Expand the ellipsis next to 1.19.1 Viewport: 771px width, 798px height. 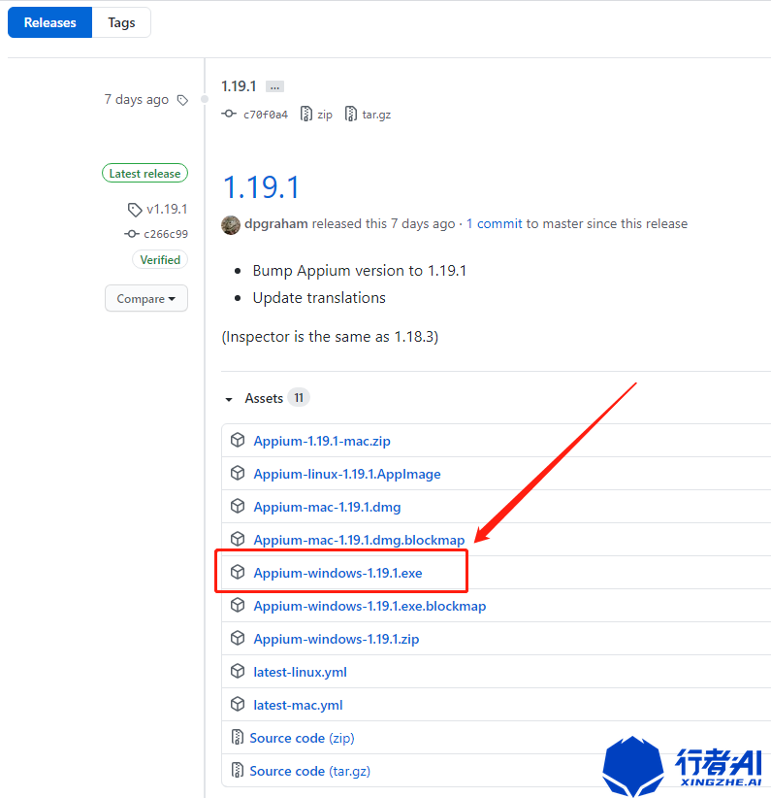tap(274, 87)
